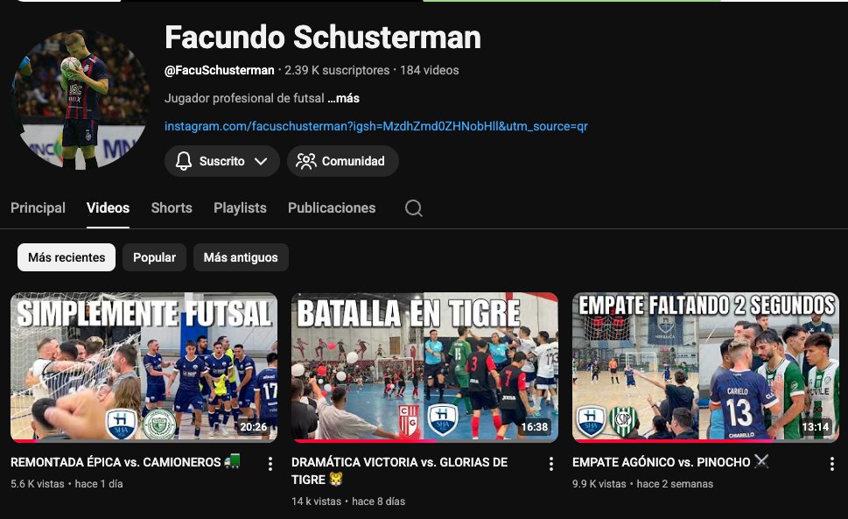The height and width of the screenshot is (519, 848).
Task: Click "14 k vistas" under the second video
Action: 317,501
